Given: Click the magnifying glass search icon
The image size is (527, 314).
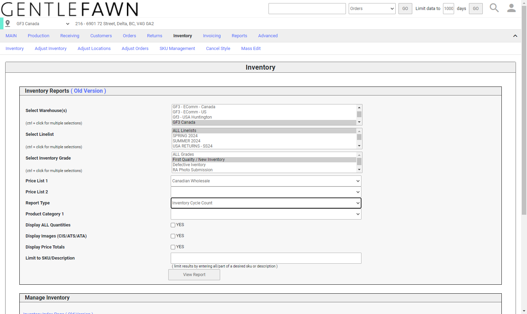Looking at the screenshot, I should (494, 8).
